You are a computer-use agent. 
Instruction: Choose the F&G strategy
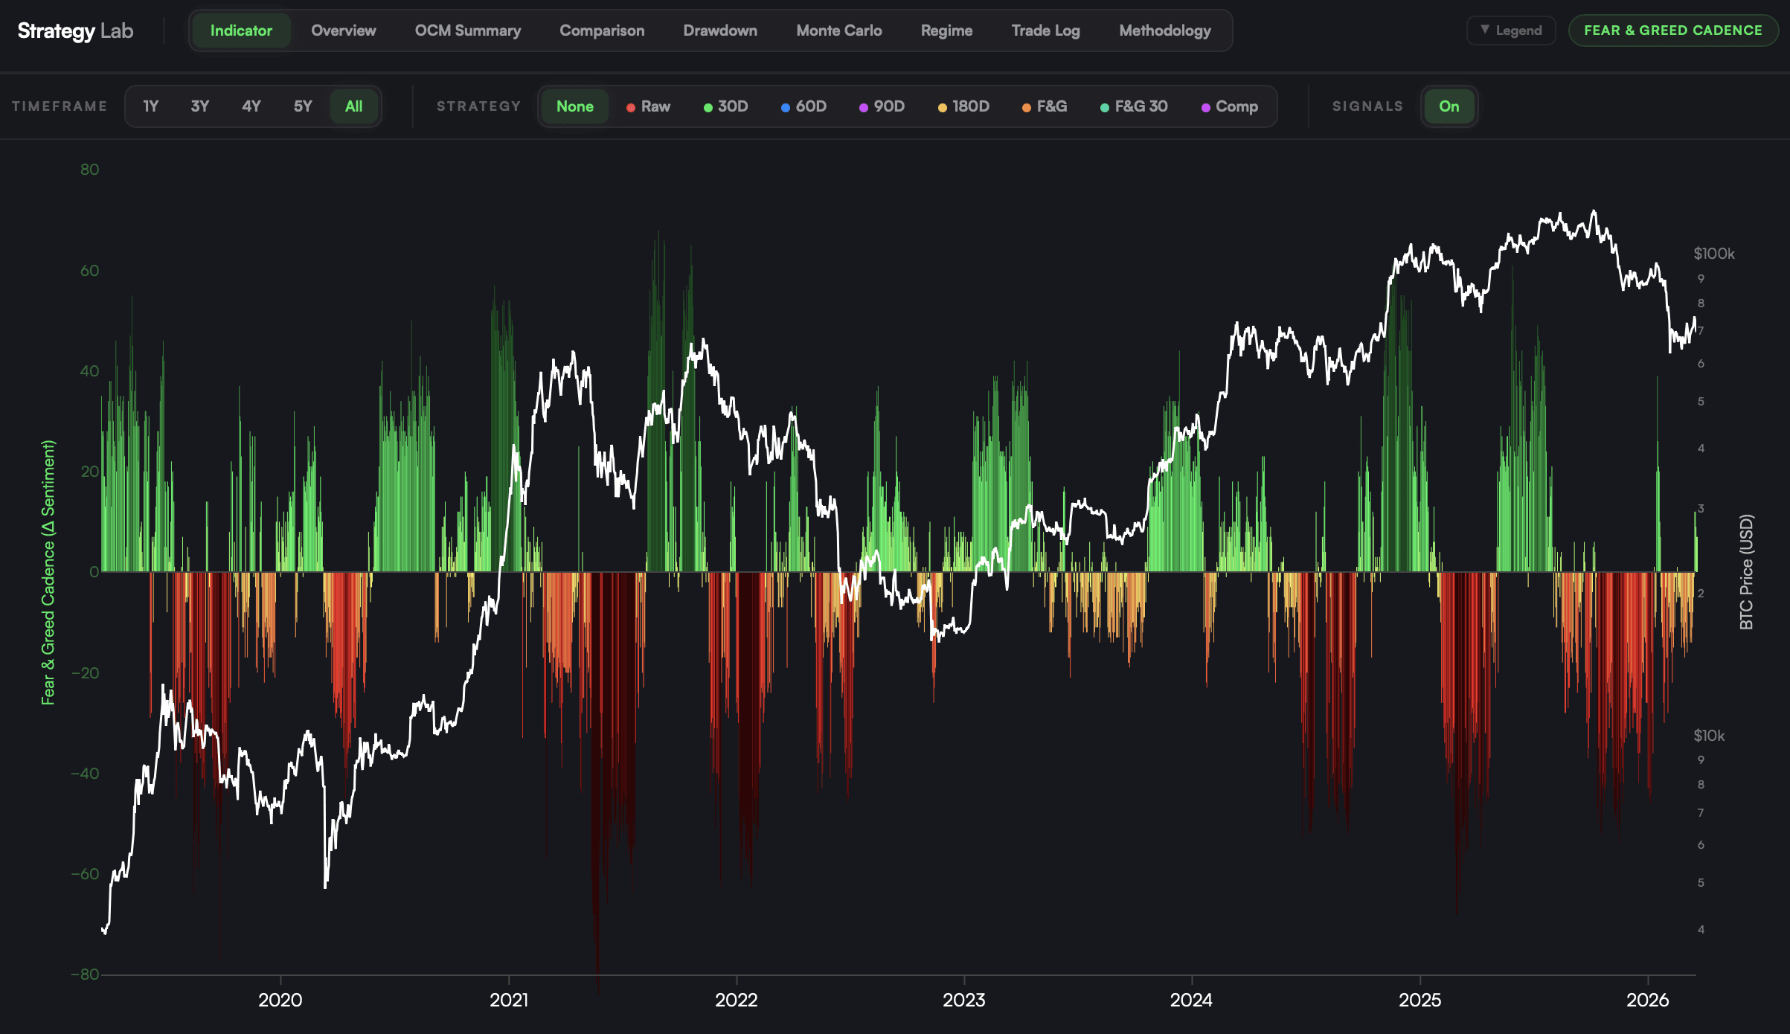click(x=1045, y=106)
